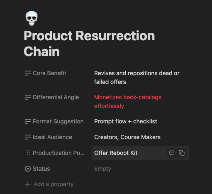Click the Format Suggestion text-property icon
The width and height of the screenshot is (212, 194).
[28, 121]
